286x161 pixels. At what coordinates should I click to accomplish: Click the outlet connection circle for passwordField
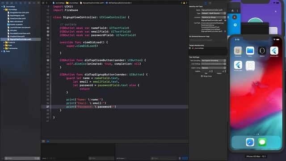click(48, 35)
